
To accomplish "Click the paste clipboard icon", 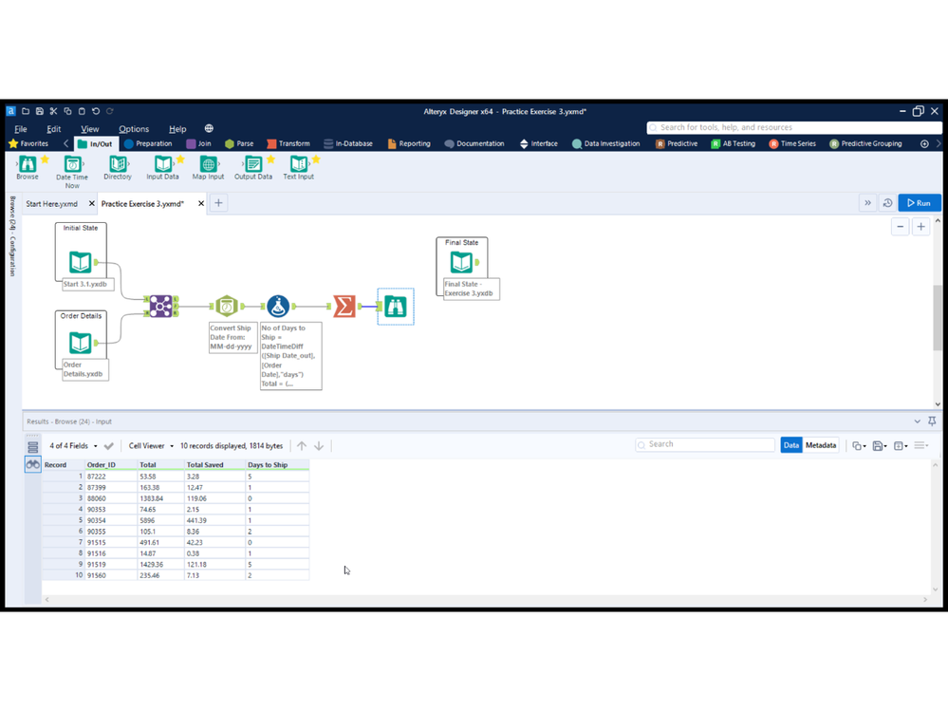I will [x=82, y=111].
